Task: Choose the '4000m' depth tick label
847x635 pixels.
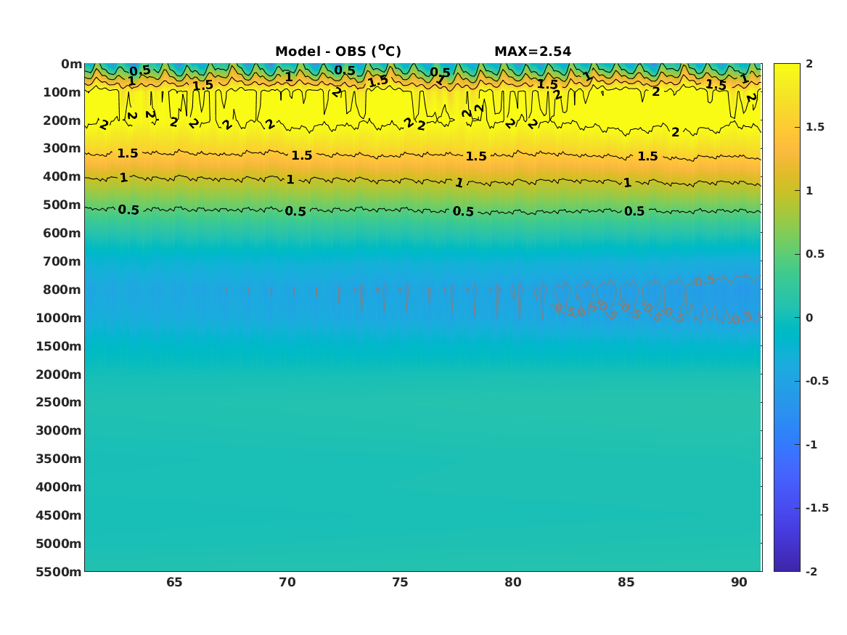Action: tap(59, 487)
